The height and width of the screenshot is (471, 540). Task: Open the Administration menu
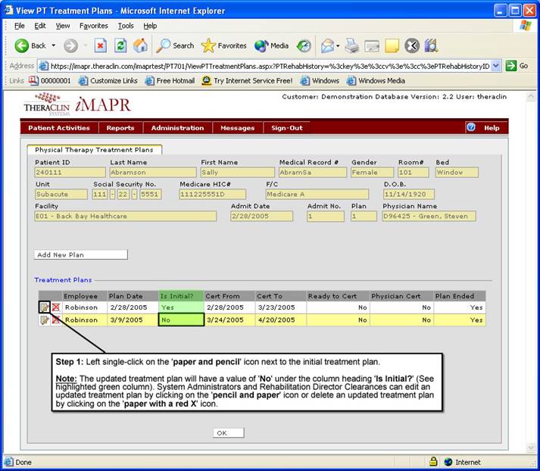tap(177, 128)
